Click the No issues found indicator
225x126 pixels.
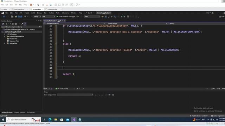(62, 89)
